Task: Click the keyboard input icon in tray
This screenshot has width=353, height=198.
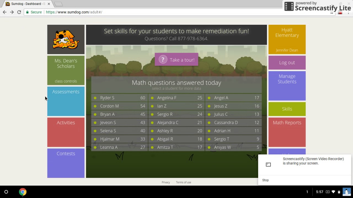Action: 328,192
